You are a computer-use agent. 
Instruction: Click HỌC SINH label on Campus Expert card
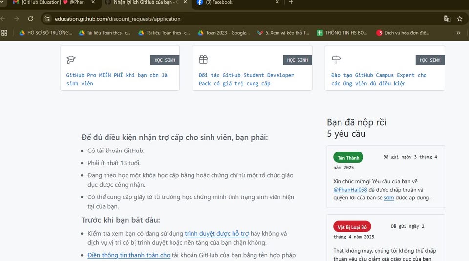430,60
